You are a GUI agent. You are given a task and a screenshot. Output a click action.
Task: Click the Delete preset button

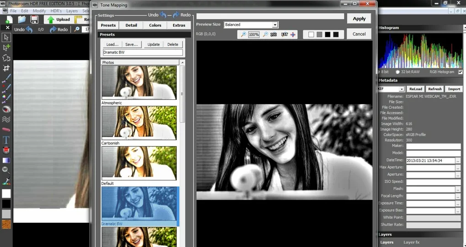173,45
